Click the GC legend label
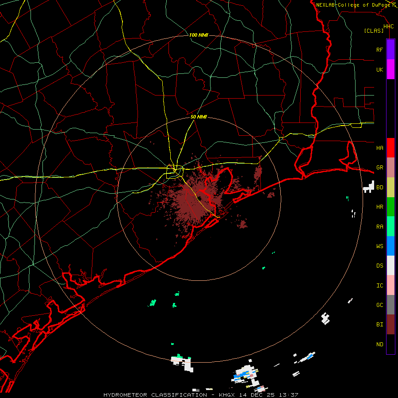Viewport: 398px width, 398px height. 379,305
